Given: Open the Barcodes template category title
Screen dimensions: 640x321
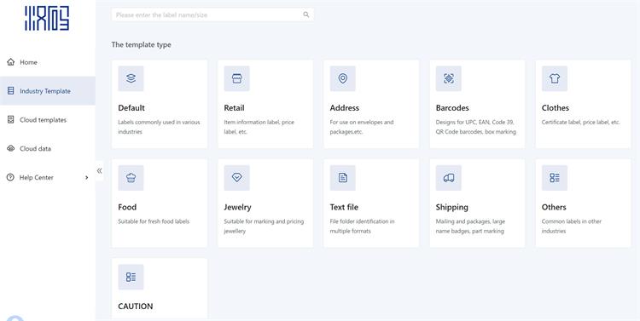Looking at the screenshot, I should tap(452, 108).
